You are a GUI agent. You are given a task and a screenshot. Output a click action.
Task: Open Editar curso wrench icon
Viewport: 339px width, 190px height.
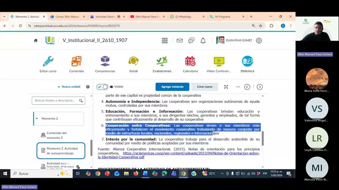[48, 61]
